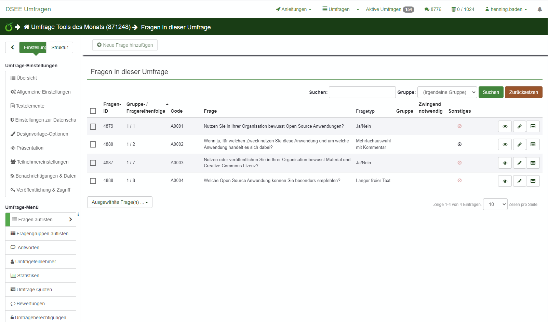Click the LimeSurvey lime icon in the breadcrumb
548x322 pixels.
point(9,27)
